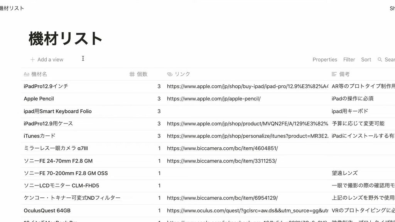
Task: Select the OculusQuest 64GB cell
Action: pos(74,210)
